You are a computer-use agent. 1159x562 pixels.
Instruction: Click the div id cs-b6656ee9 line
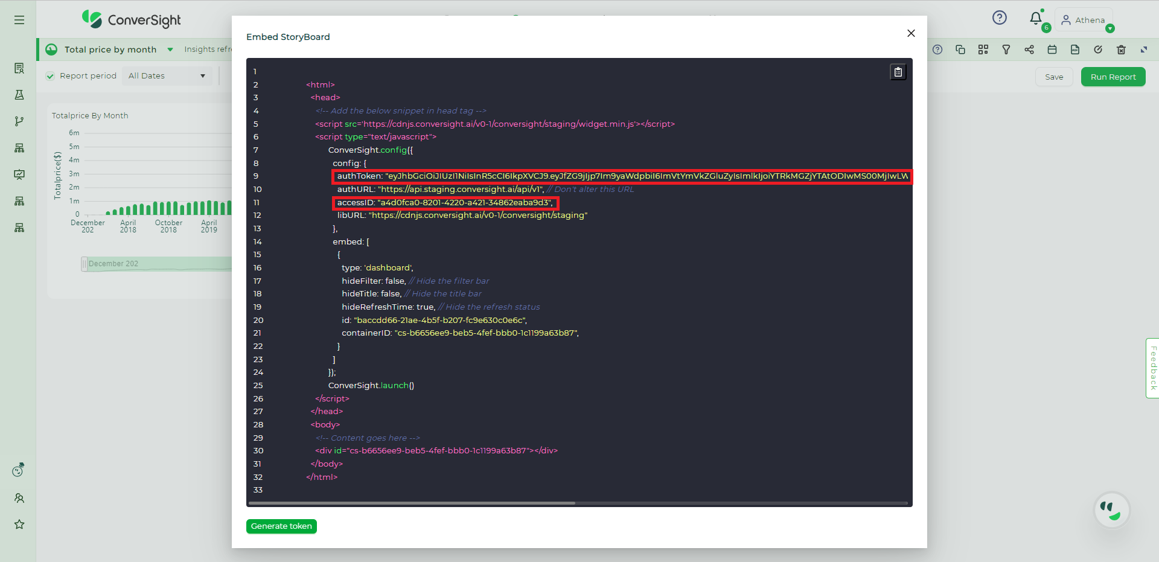coord(436,451)
